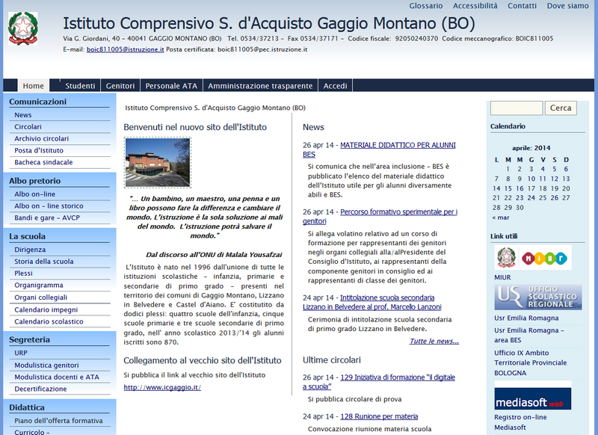Click the Albo pretorio sidebar heading
The image size is (598, 435).
[34, 181]
